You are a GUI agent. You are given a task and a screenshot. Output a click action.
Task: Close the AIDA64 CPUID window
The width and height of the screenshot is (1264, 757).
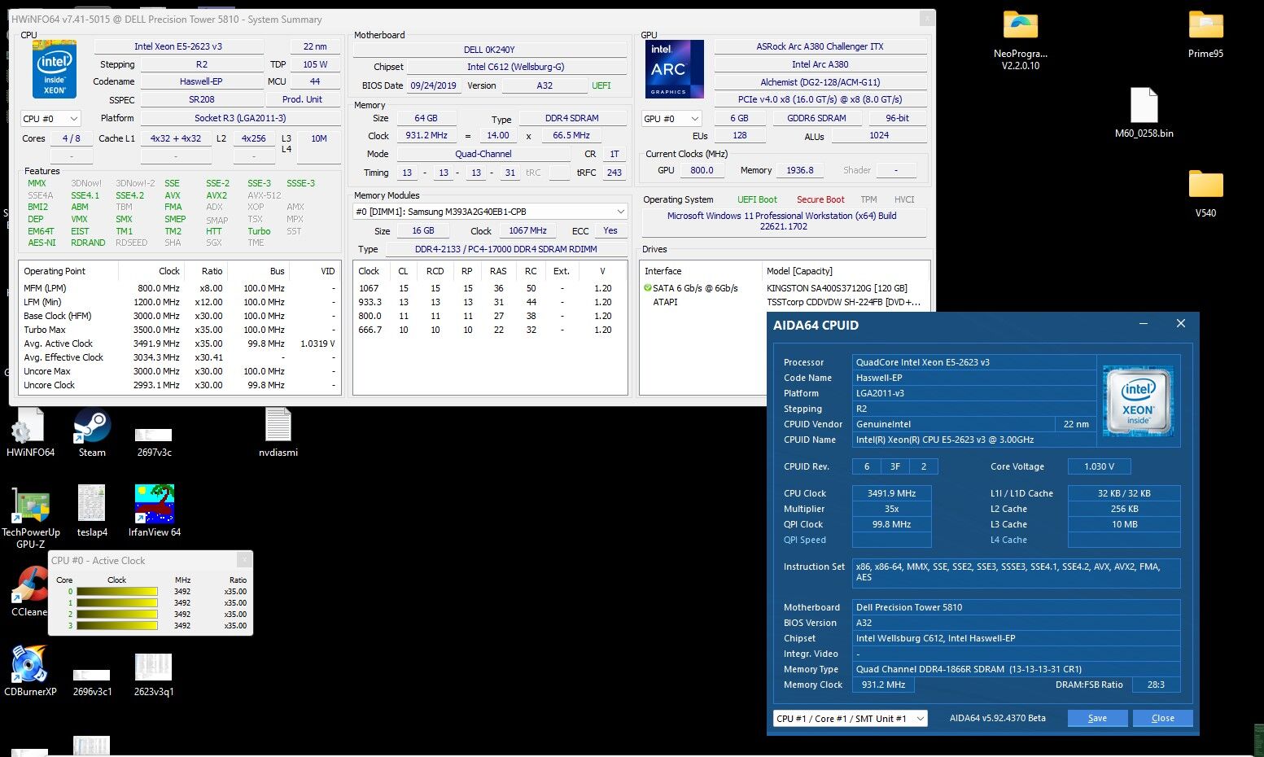[x=1181, y=324]
